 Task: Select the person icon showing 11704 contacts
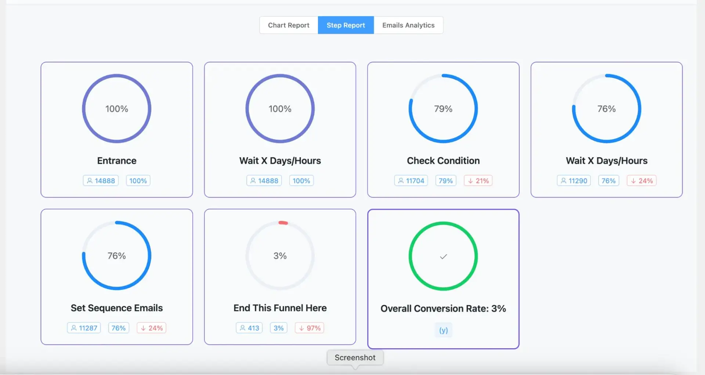click(401, 180)
